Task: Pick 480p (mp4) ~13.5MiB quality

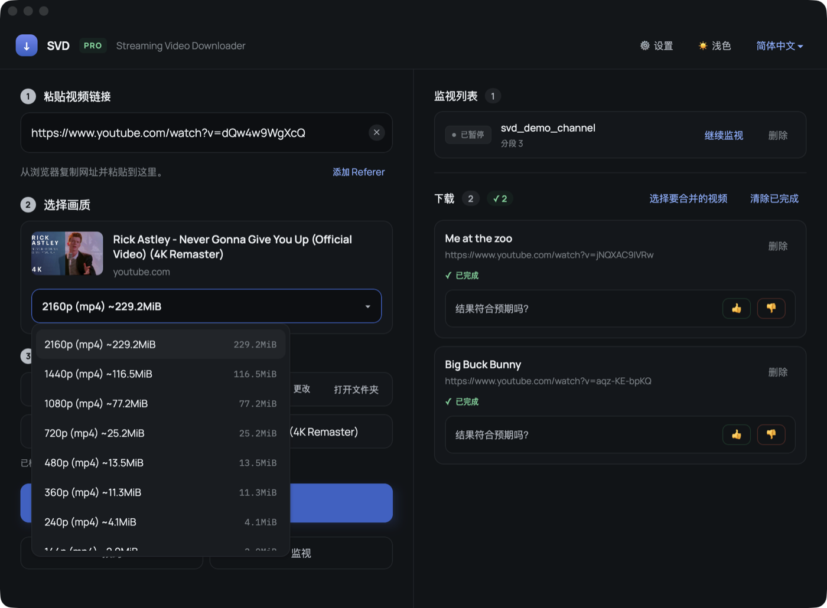Action: click(161, 462)
